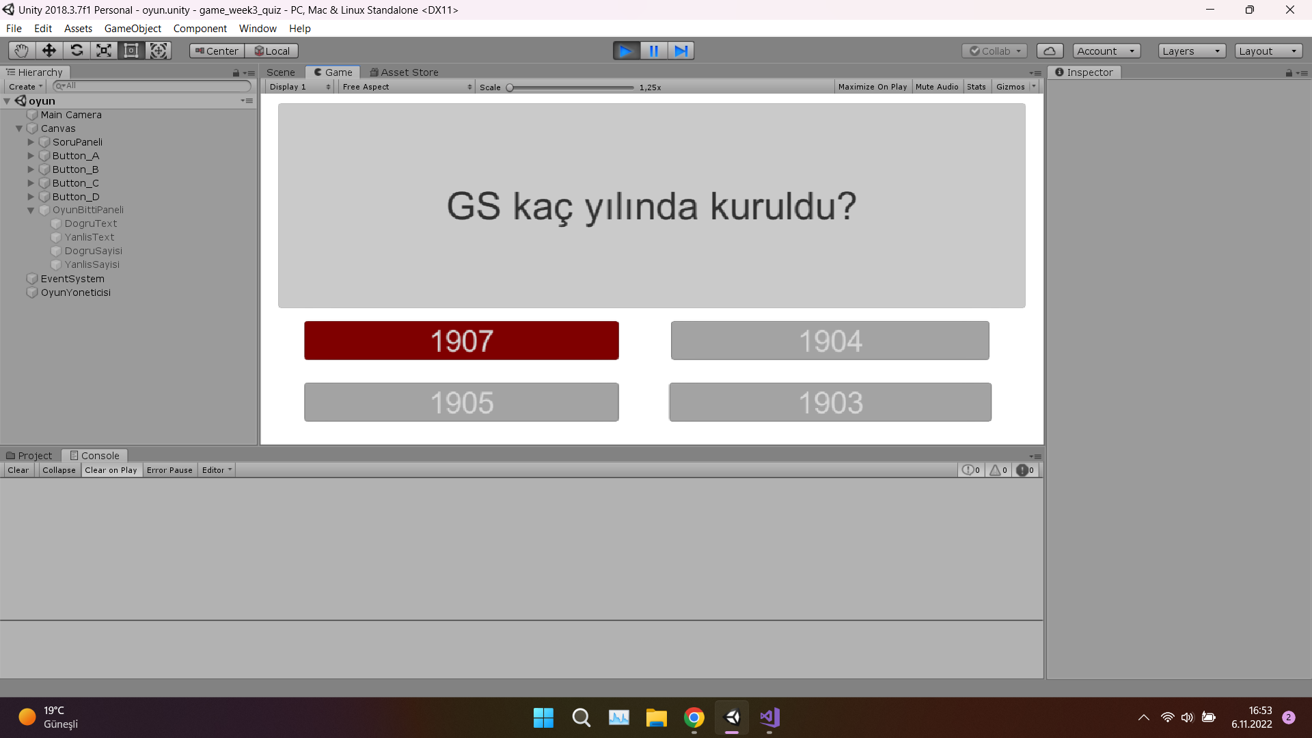Toggle Maximize On Play in the Game view

pyautogui.click(x=873, y=86)
